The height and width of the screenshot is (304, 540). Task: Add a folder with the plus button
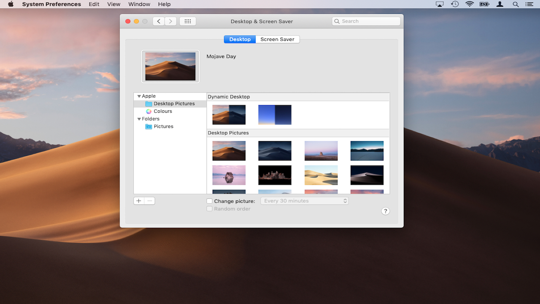click(139, 201)
